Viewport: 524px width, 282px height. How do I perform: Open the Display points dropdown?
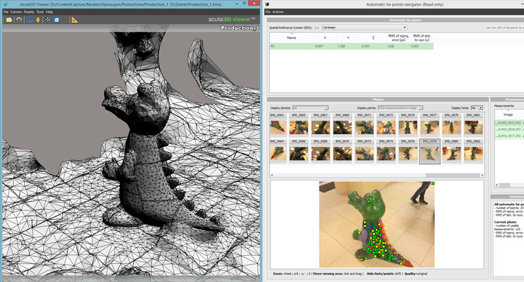click(400, 108)
